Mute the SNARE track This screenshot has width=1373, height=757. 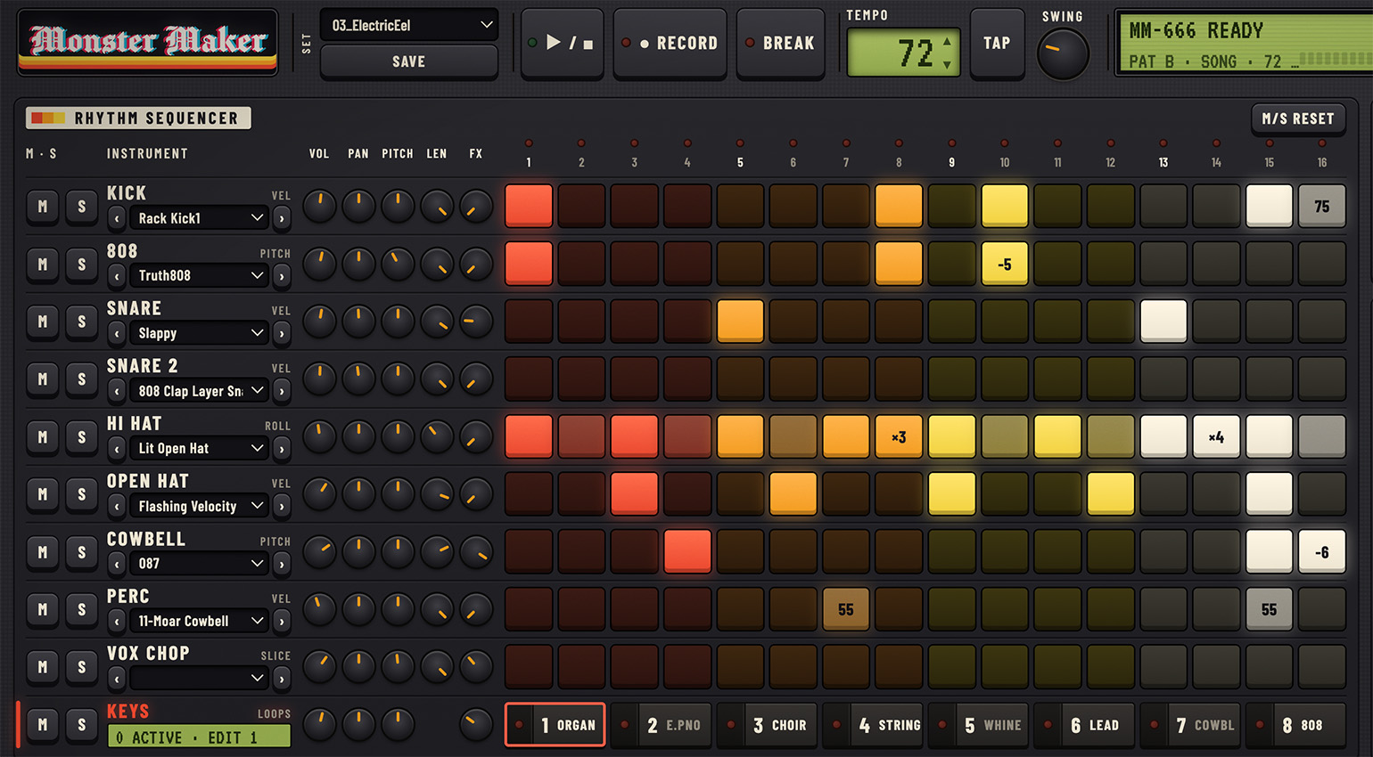click(x=43, y=322)
